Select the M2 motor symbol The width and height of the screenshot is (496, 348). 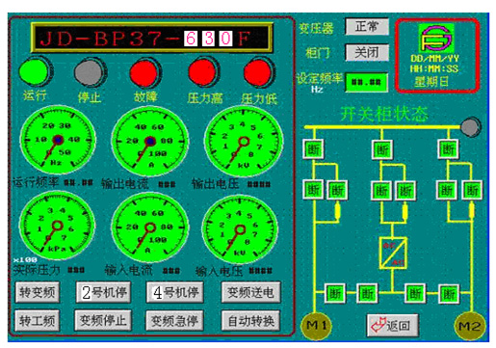click(469, 326)
